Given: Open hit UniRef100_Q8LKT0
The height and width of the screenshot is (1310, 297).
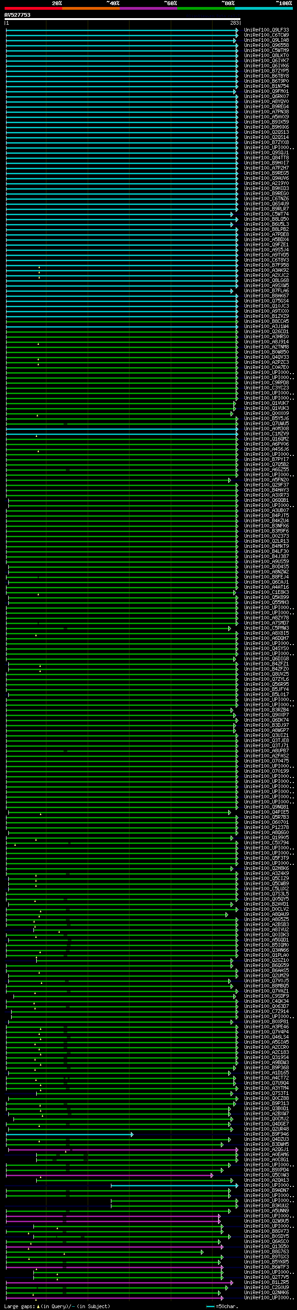Looking at the screenshot, I should point(266,55).
